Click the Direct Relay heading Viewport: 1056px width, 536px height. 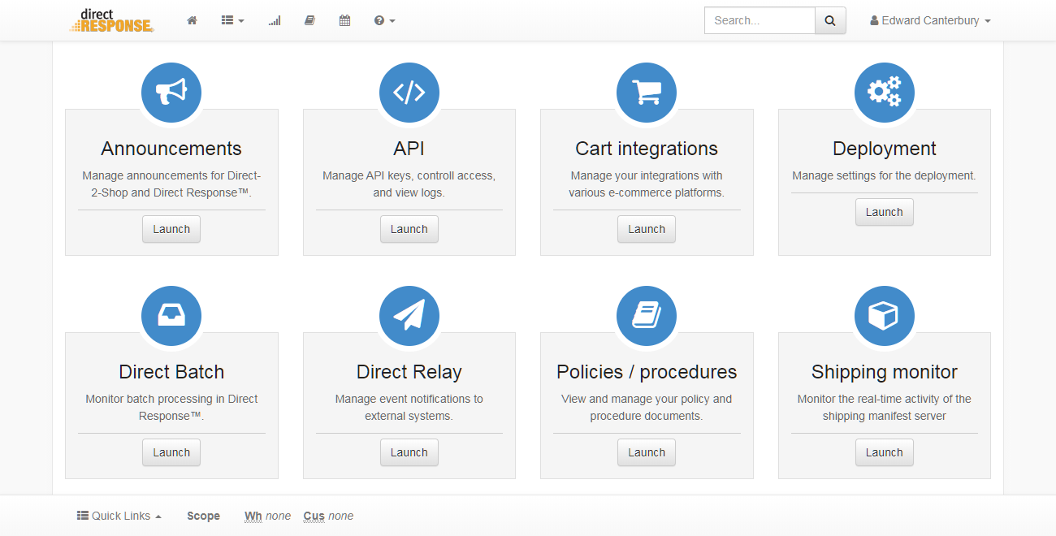pyautogui.click(x=409, y=372)
